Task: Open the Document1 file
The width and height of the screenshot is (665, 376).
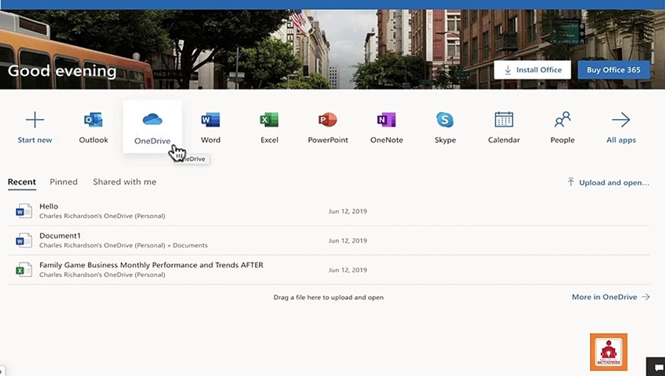Action: (x=60, y=236)
